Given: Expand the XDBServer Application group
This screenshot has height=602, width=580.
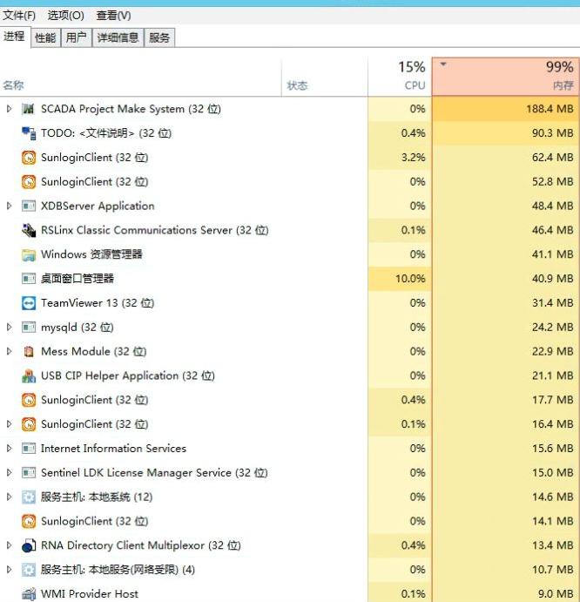Looking at the screenshot, I should [10, 206].
